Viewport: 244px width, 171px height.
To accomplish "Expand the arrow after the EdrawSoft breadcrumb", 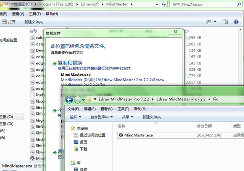I will pos(102,4).
